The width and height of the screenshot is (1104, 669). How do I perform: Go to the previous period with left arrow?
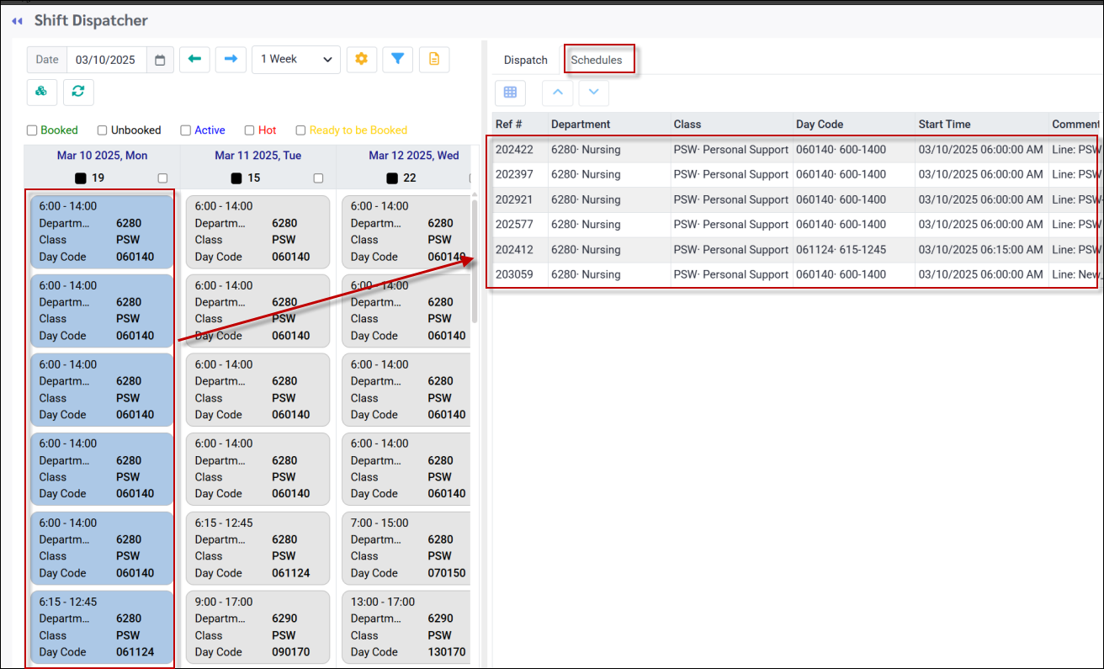point(194,60)
